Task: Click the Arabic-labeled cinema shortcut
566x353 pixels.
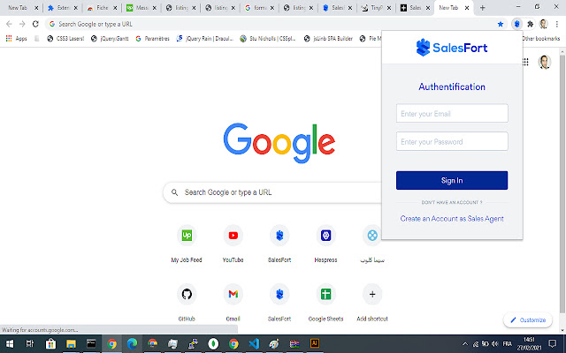Action: 372,244
